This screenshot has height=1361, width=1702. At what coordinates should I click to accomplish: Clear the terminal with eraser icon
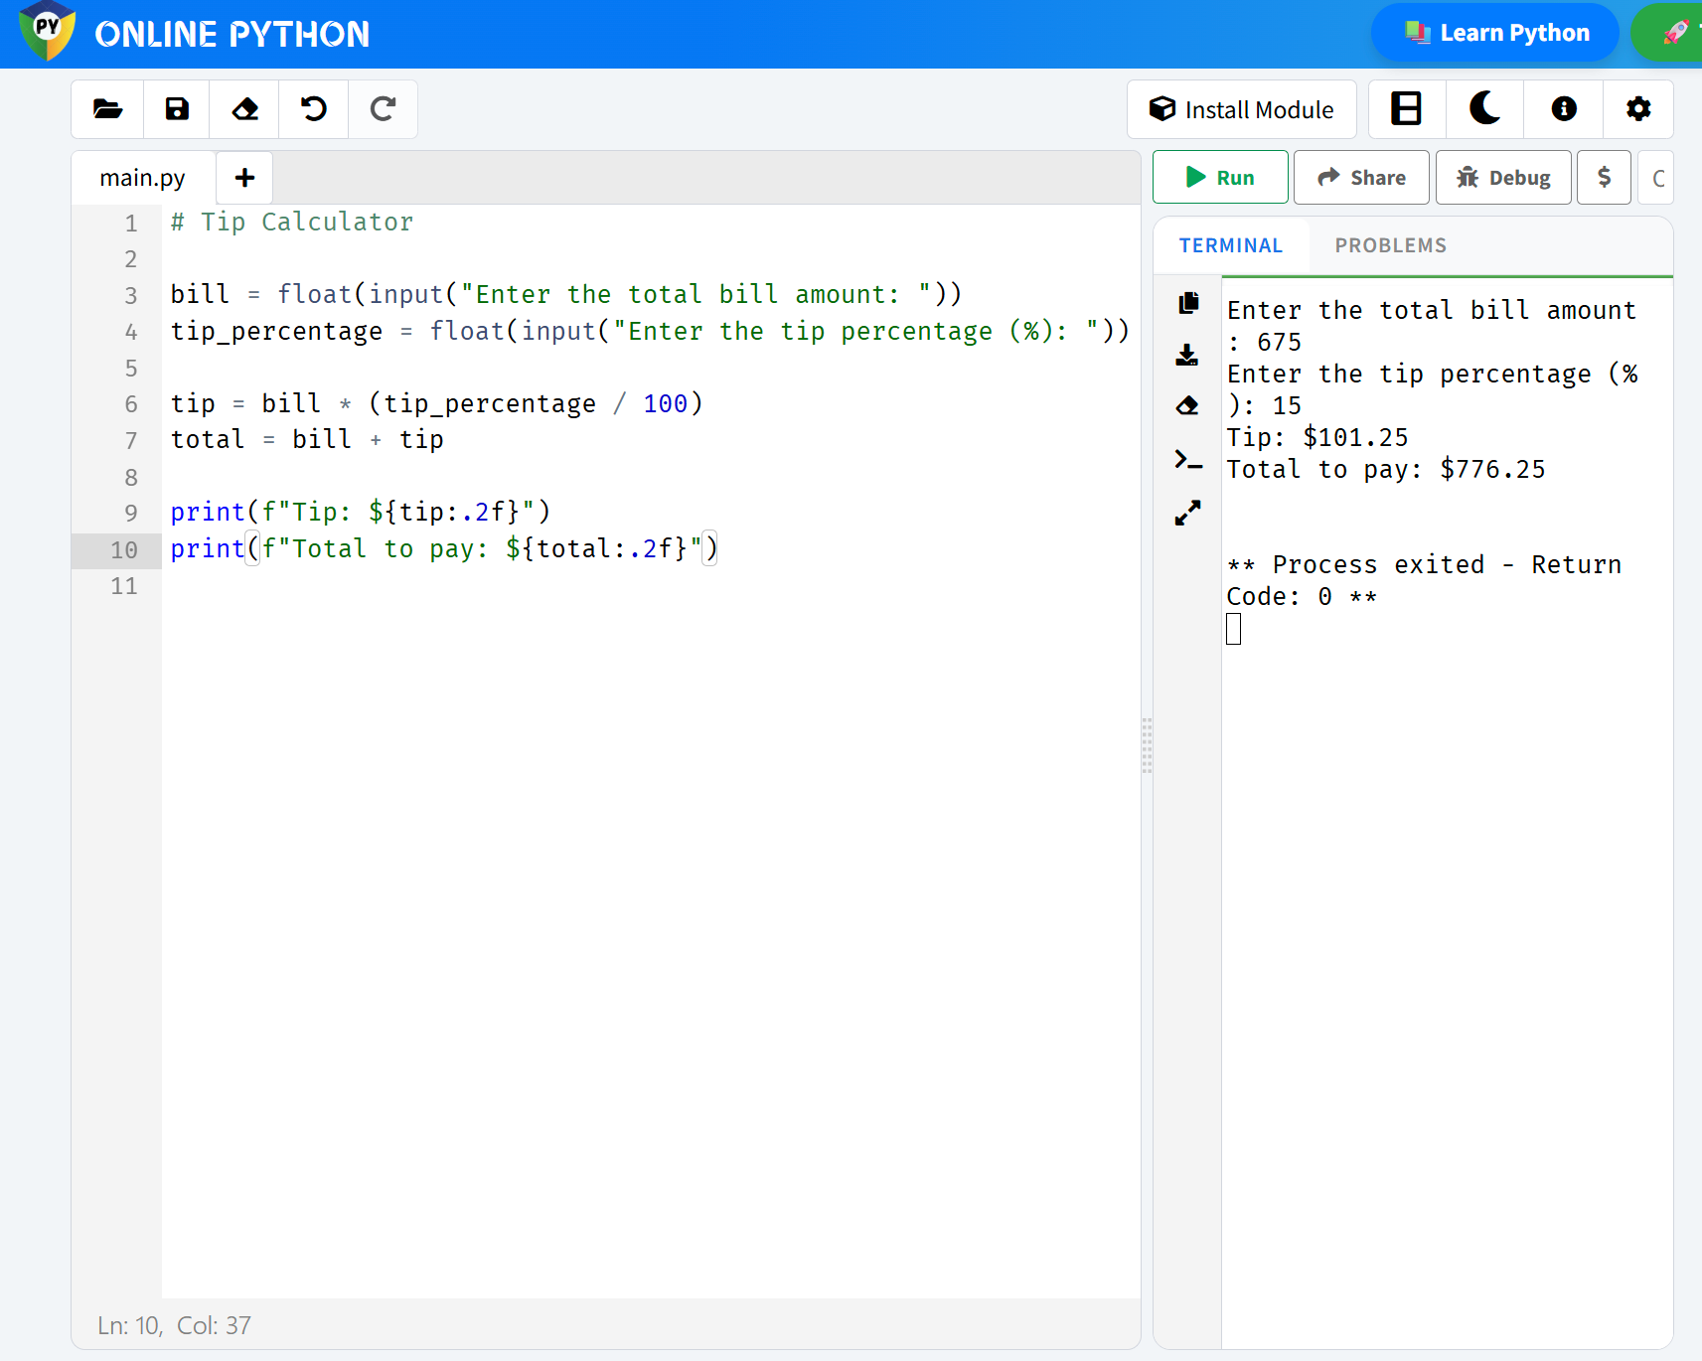pos(1187,405)
